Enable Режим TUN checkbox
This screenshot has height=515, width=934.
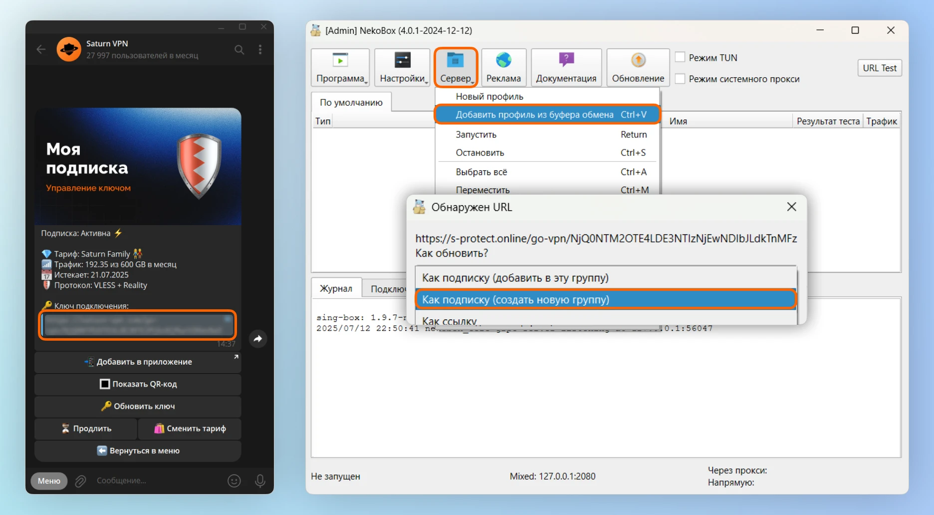(680, 57)
